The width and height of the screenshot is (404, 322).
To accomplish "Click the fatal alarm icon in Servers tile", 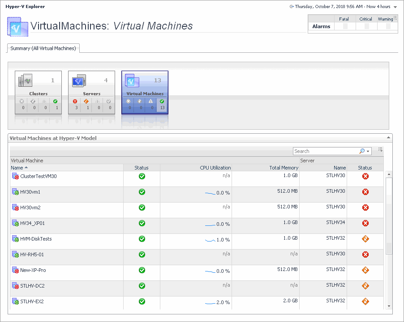I will click(75, 102).
